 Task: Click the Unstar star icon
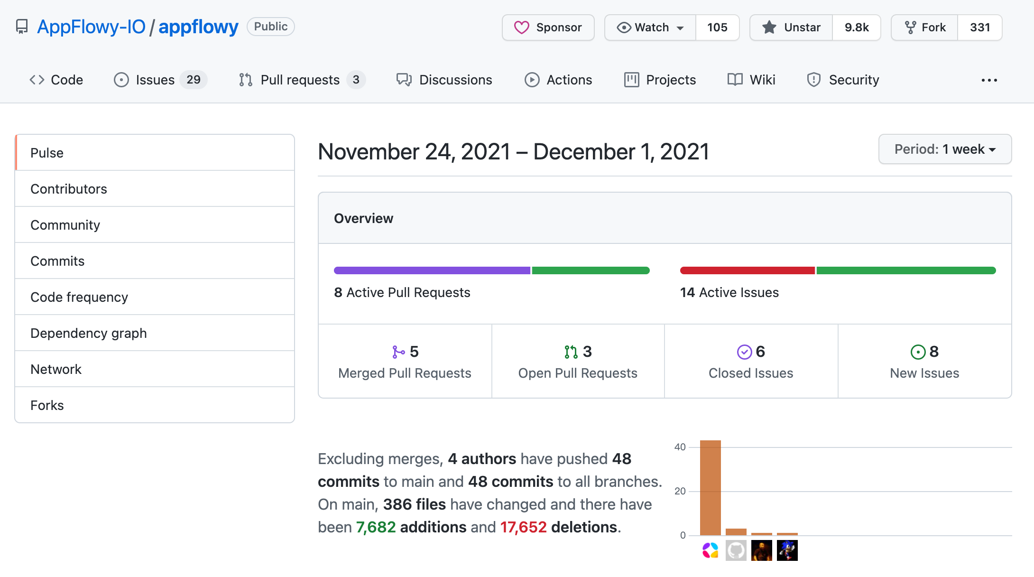[x=769, y=28]
